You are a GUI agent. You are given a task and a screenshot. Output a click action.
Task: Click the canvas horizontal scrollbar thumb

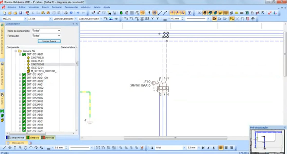click(175, 138)
